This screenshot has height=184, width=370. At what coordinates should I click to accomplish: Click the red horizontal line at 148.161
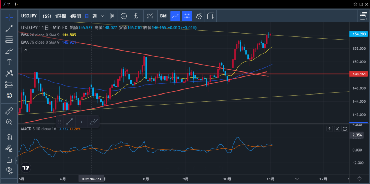click(x=181, y=74)
